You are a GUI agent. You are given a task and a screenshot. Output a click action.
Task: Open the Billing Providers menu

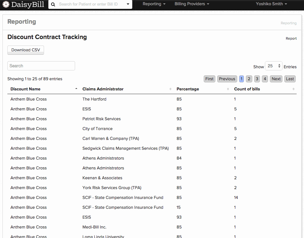tap(192, 4)
